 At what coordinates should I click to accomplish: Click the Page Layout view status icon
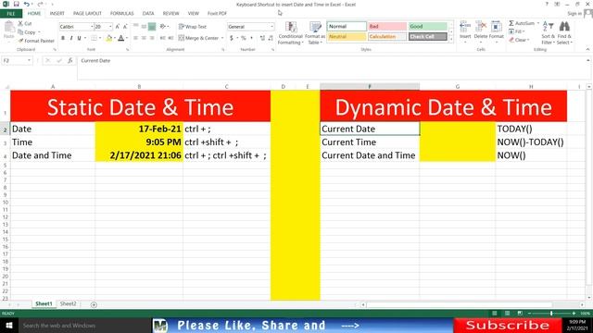[x=507, y=314]
